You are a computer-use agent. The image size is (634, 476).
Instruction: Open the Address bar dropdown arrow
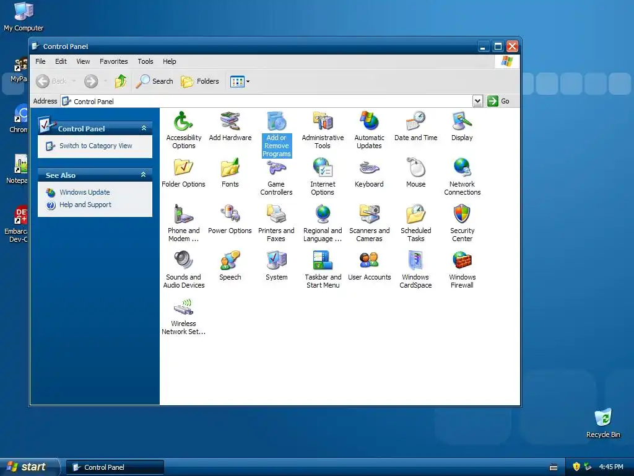click(477, 101)
